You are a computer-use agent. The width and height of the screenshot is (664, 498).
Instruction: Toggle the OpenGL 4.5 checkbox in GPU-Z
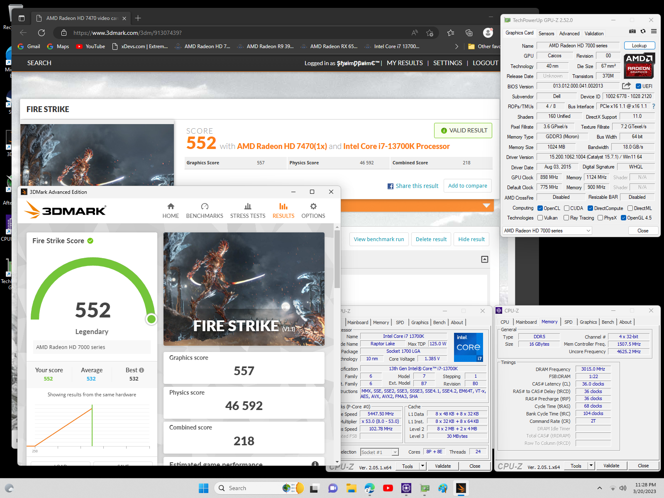[x=623, y=218]
